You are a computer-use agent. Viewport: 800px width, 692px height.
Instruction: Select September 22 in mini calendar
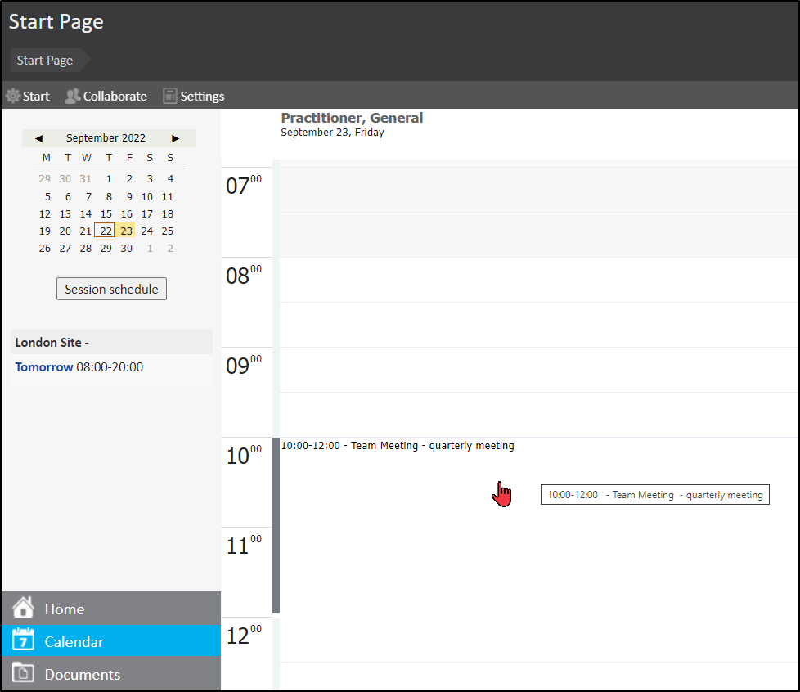[106, 231]
